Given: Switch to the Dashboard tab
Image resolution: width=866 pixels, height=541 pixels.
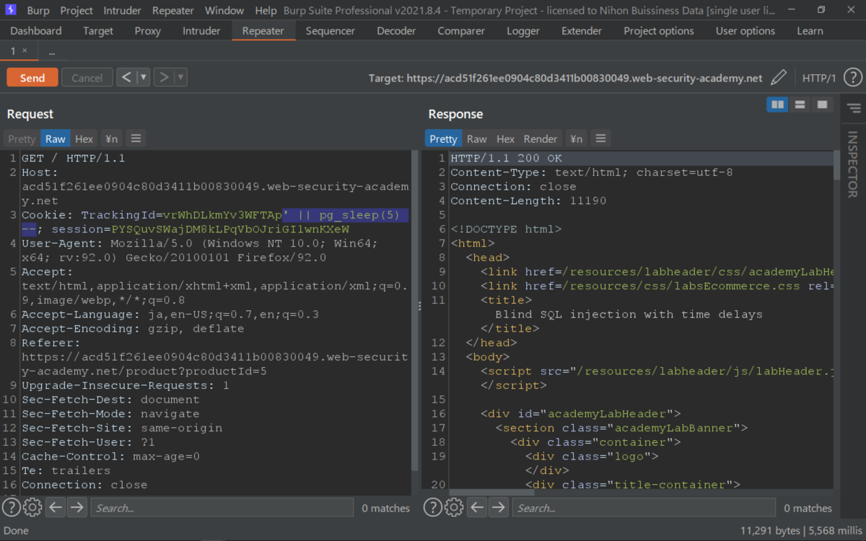Looking at the screenshot, I should point(36,31).
